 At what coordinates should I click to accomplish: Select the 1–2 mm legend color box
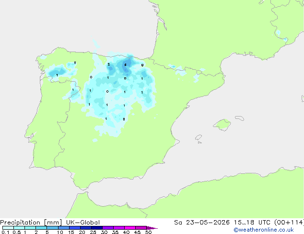30,228
